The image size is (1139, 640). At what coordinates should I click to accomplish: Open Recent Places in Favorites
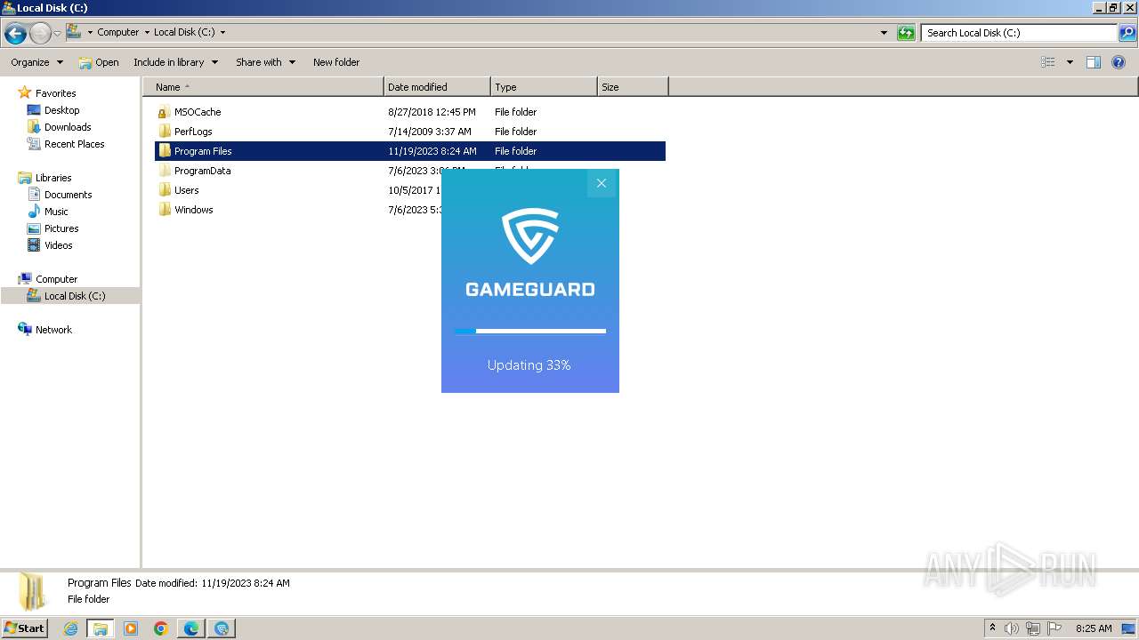(74, 144)
